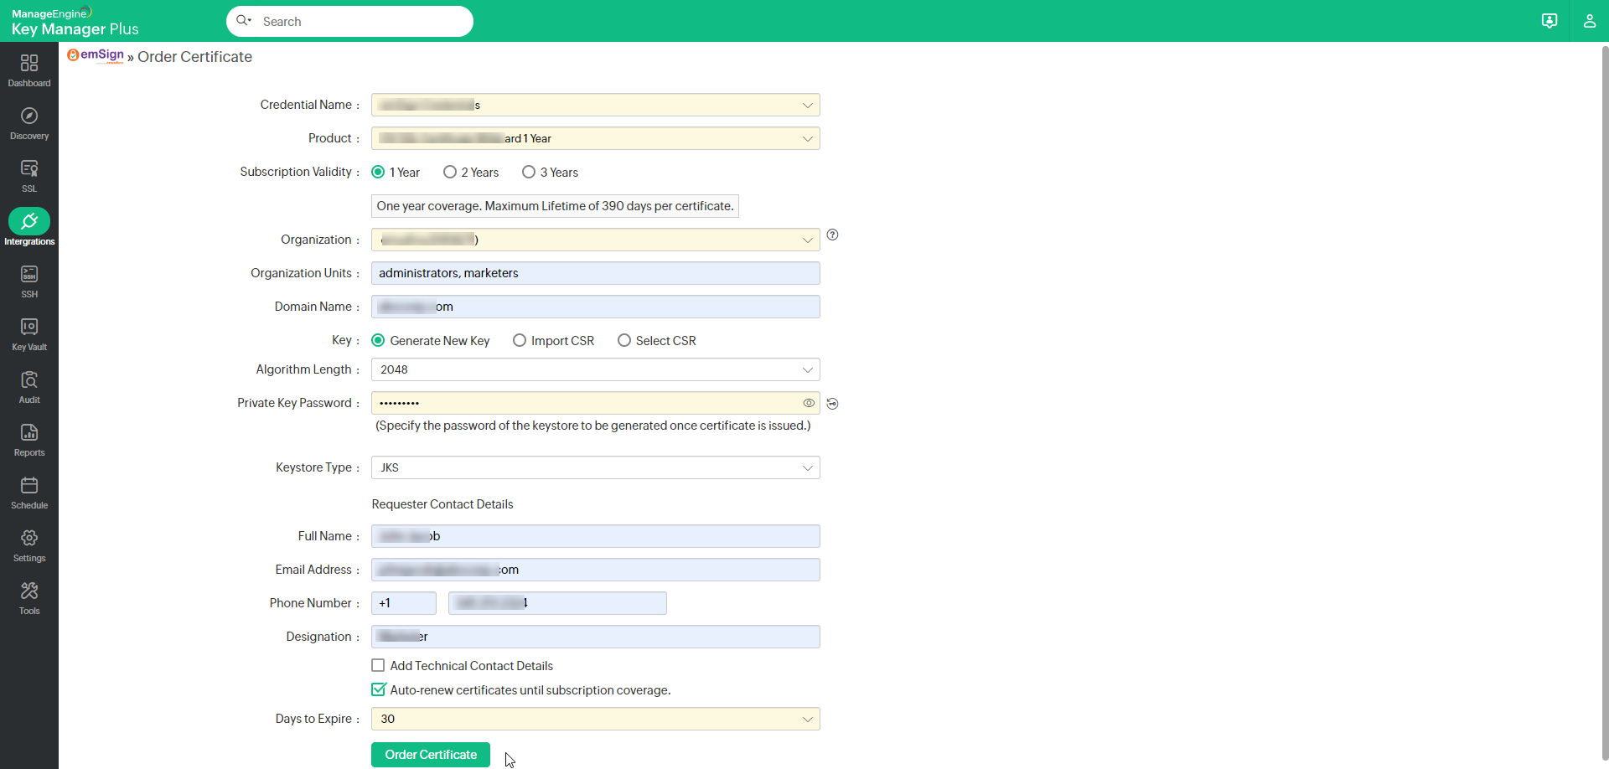Image resolution: width=1609 pixels, height=769 pixels.
Task: Click the phone number field
Action: point(557,603)
